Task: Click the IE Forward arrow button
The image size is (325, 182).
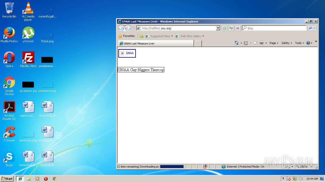Action: point(128,28)
